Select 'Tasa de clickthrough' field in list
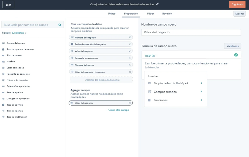The width and height of the screenshot is (249, 157). (x=17, y=117)
